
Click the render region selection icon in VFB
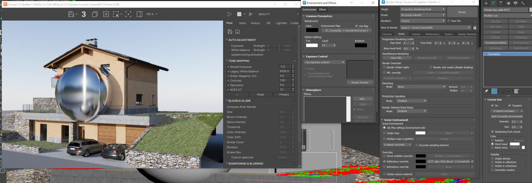click(117, 14)
